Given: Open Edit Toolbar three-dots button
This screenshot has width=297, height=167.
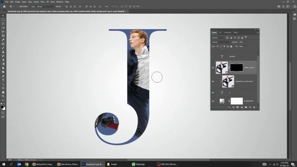Looking at the screenshot, I should click(3, 100).
